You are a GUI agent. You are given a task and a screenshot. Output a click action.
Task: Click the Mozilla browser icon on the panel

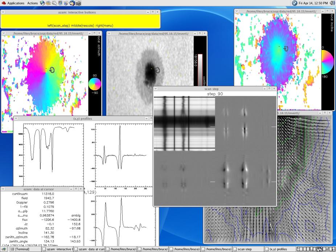71,3
